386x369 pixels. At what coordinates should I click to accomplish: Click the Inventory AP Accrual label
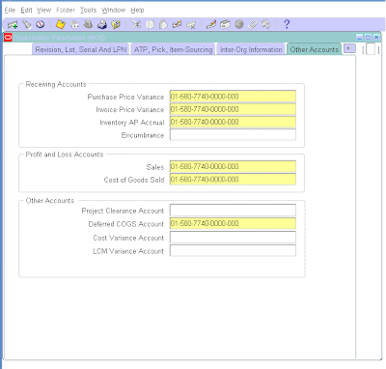pos(132,123)
